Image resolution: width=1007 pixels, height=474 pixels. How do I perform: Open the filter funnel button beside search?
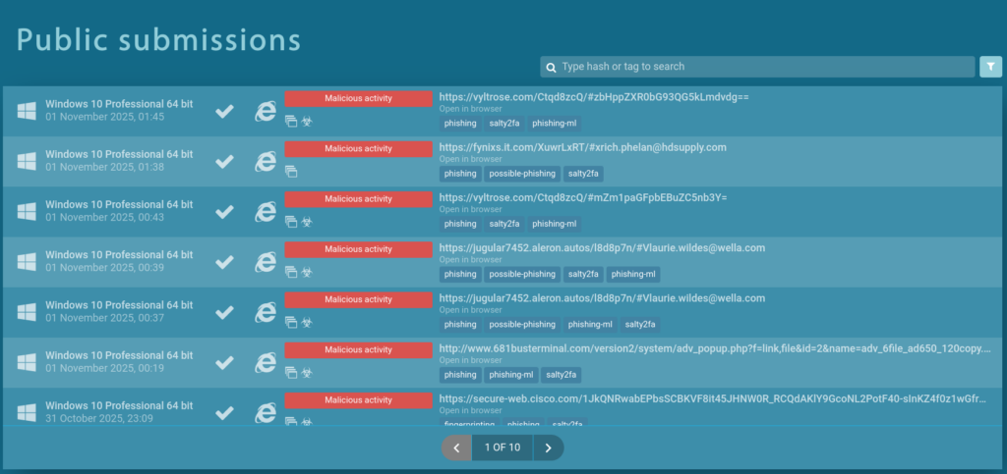click(990, 67)
